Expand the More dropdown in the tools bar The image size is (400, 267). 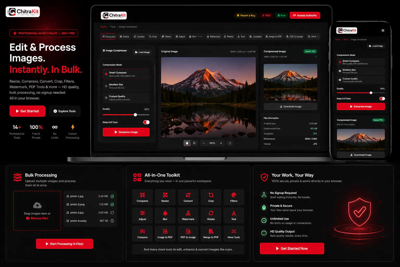coord(313,37)
